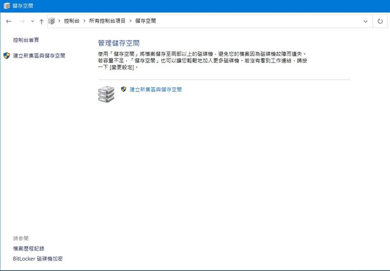Expand the chevron after 所有控制台項目
390x271 pixels.
point(131,21)
